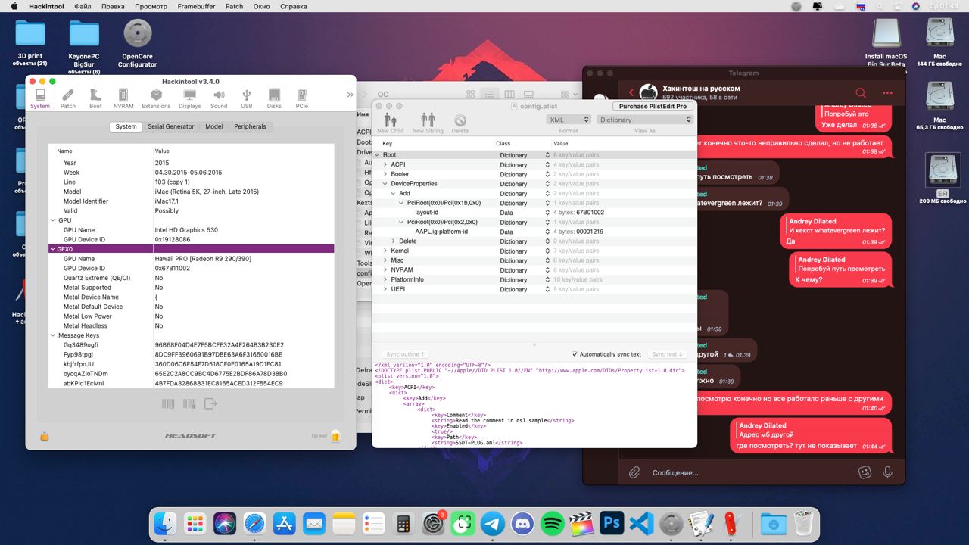Viewport: 969px width, 545px height.
Task: Open the Displays section in Hackintool
Action: point(189,98)
